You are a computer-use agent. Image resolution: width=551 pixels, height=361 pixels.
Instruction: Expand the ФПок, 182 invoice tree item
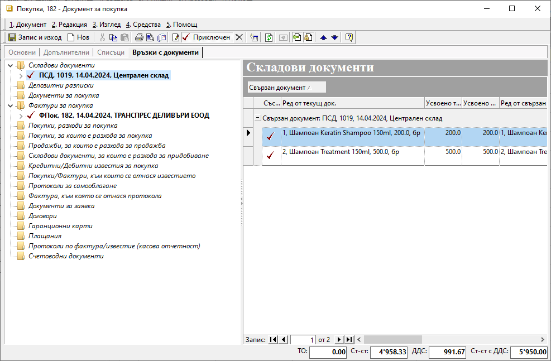click(x=21, y=115)
